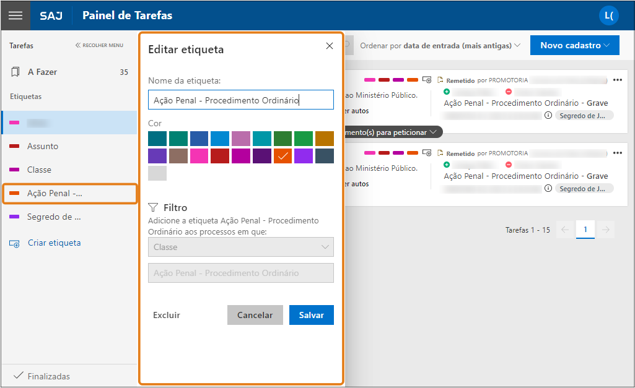Click the tag settings icon on first card
This screenshot has height=388, width=635.
[426, 80]
